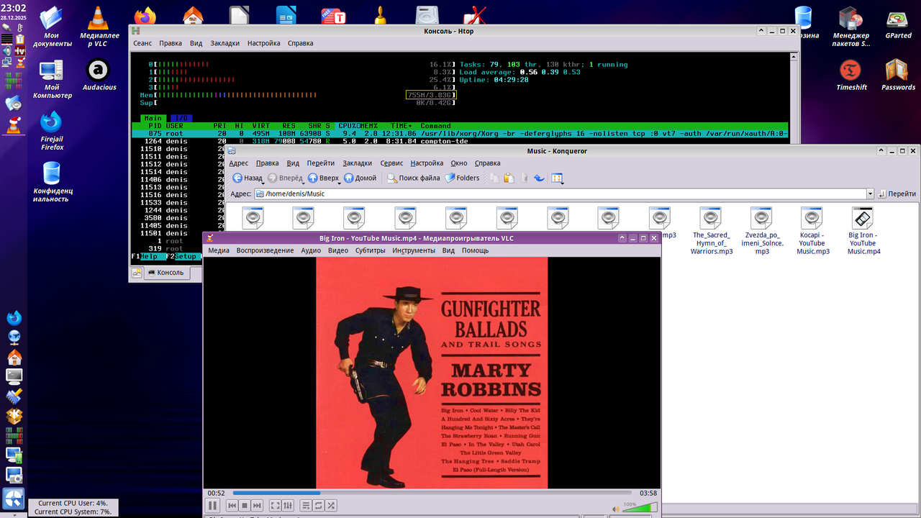The width and height of the screenshot is (921, 518).
Task: Open VLC extended settings (equalizer) button
Action: coord(288,506)
